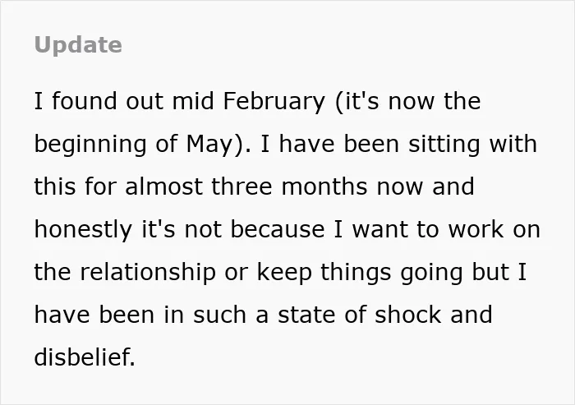Click the word "found" in the first line
The height and width of the screenshot is (405, 575).
(85, 101)
